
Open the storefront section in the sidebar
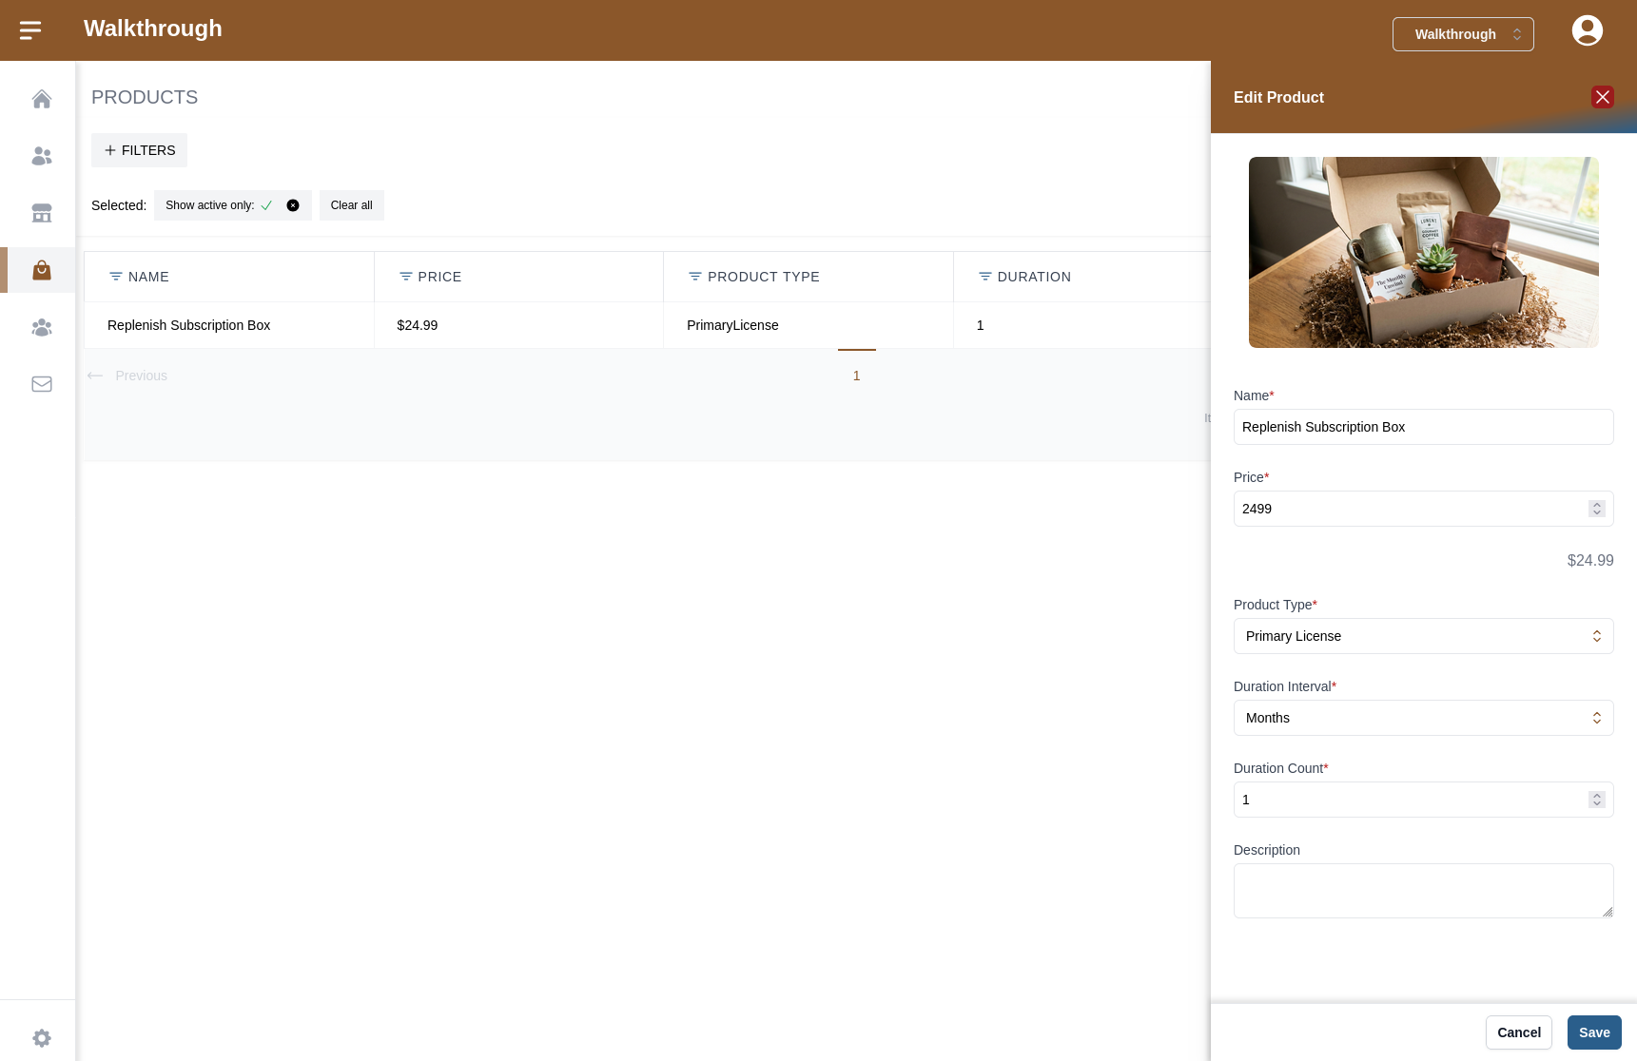coord(41,213)
